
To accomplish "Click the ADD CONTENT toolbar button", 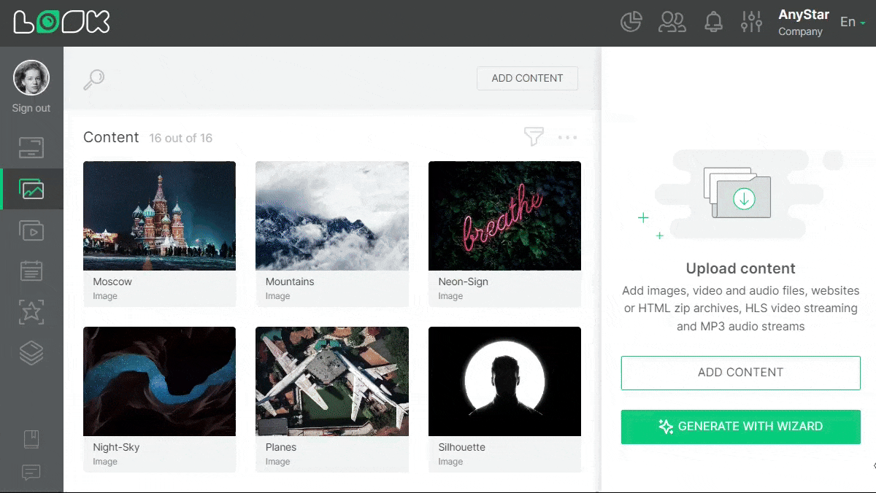I will tap(527, 78).
